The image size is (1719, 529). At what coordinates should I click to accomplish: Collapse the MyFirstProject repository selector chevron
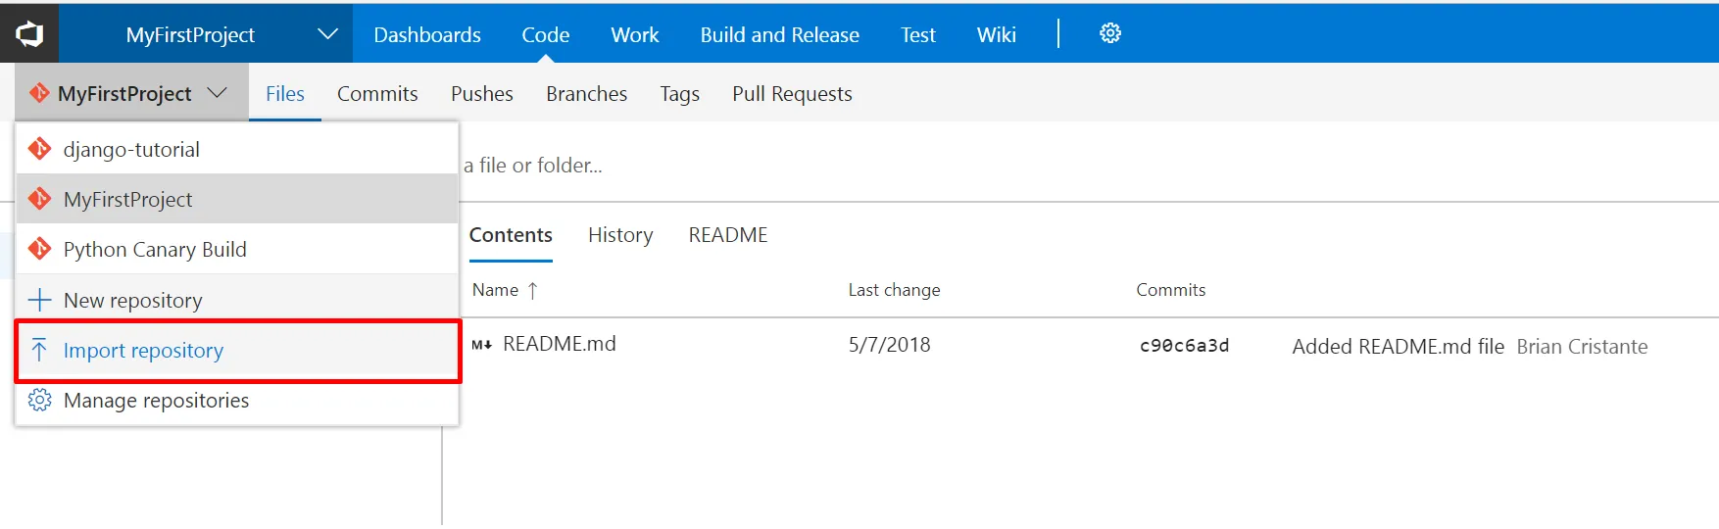pos(217,93)
